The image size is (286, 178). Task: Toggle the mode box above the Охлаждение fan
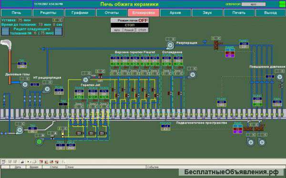pos(192,69)
